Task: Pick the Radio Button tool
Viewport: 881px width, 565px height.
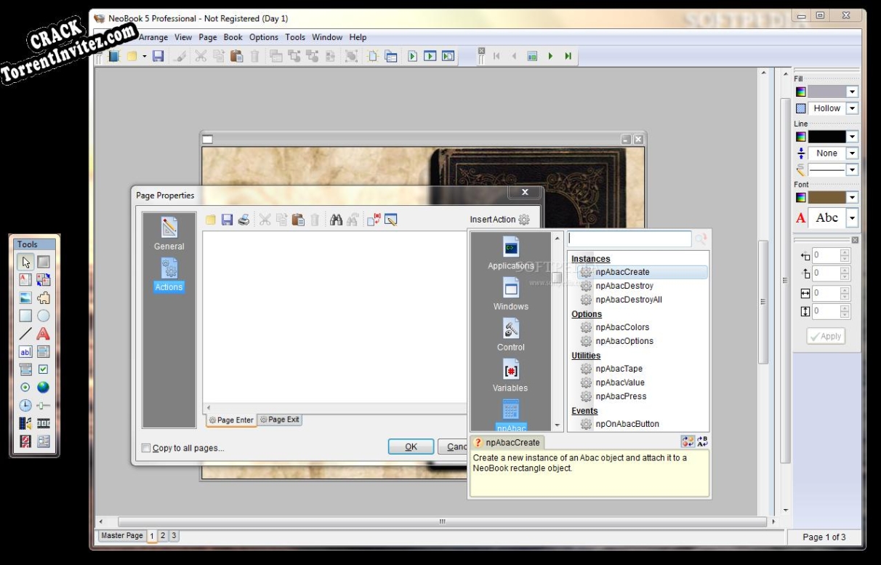Action: click(26, 387)
